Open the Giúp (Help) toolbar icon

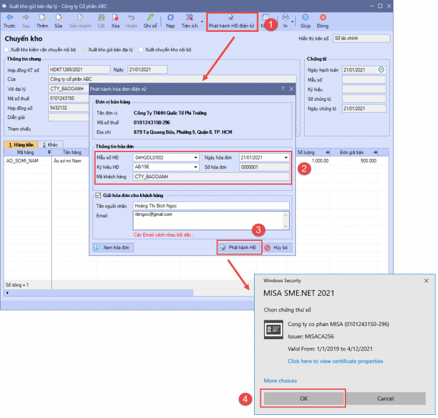[x=305, y=21]
